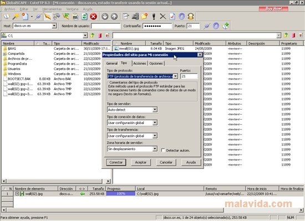
Task: Click the Reconnect icon beside Quick Connect
Action: click(x=57, y=17)
